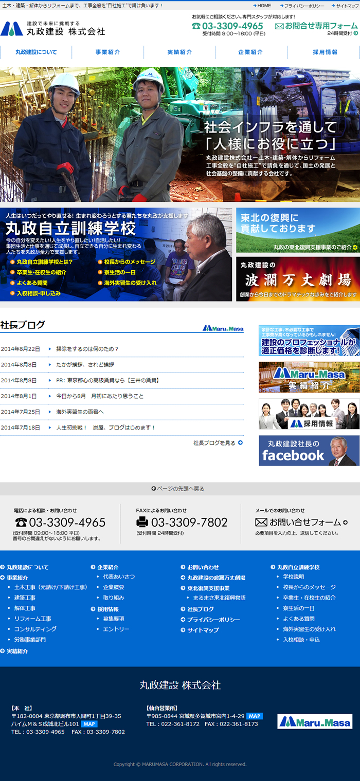The image size is (360, 781).
Task: Open blog post 今日から8月 月初にあたり思うこと
Action: [100, 396]
